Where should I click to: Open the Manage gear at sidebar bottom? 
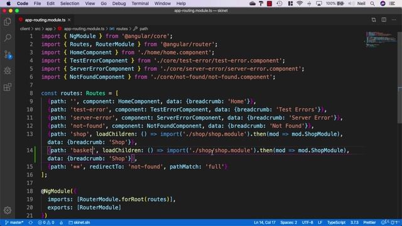coord(8,210)
